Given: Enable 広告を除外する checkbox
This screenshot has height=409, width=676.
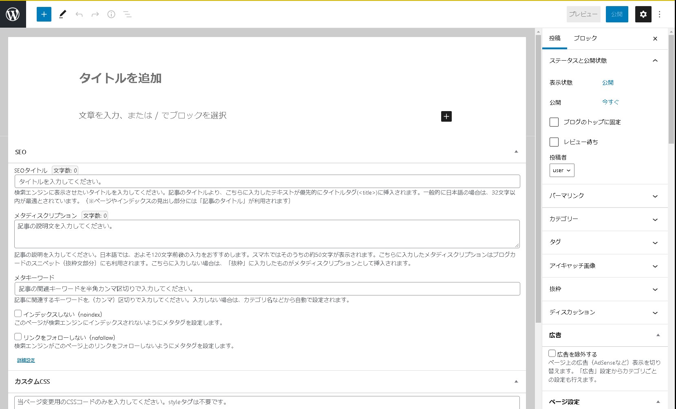Looking at the screenshot, I should (552, 353).
